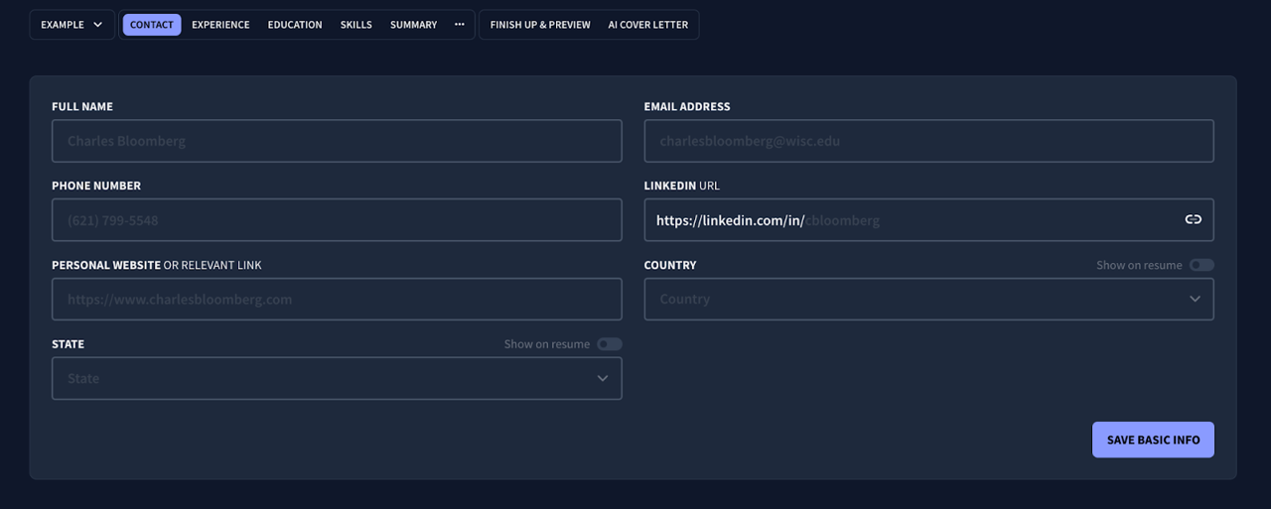Click the Email Address label
Image resolution: width=1271 pixels, height=509 pixels.
[687, 106]
